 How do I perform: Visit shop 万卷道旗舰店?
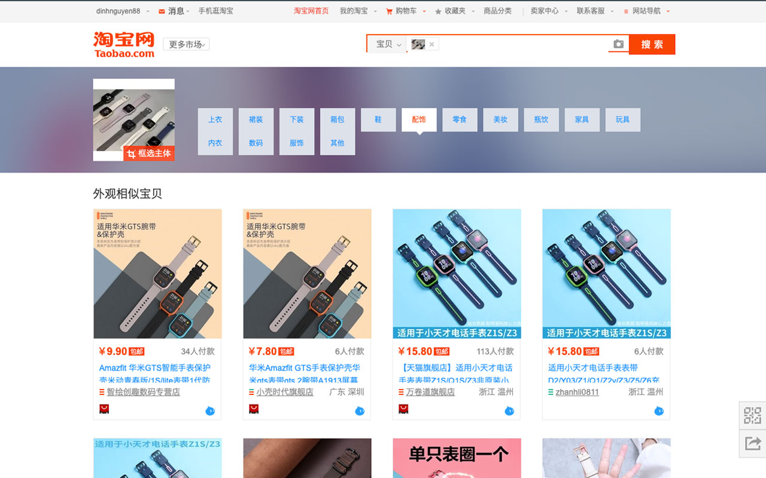[x=430, y=393]
